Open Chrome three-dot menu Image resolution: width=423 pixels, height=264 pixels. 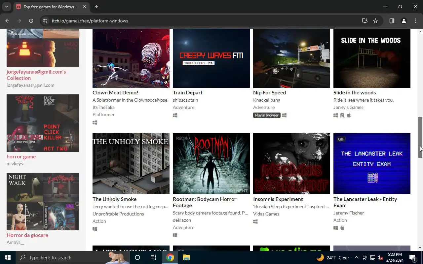click(x=416, y=21)
